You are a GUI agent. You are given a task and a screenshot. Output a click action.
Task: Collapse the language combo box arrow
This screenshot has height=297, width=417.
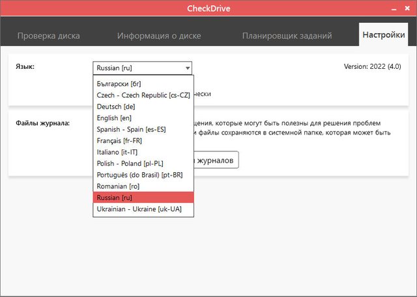tap(187, 68)
